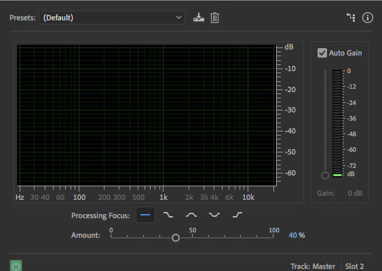Click the frequency spectrum graph
Screen dimensions: 382x271
point(147,115)
